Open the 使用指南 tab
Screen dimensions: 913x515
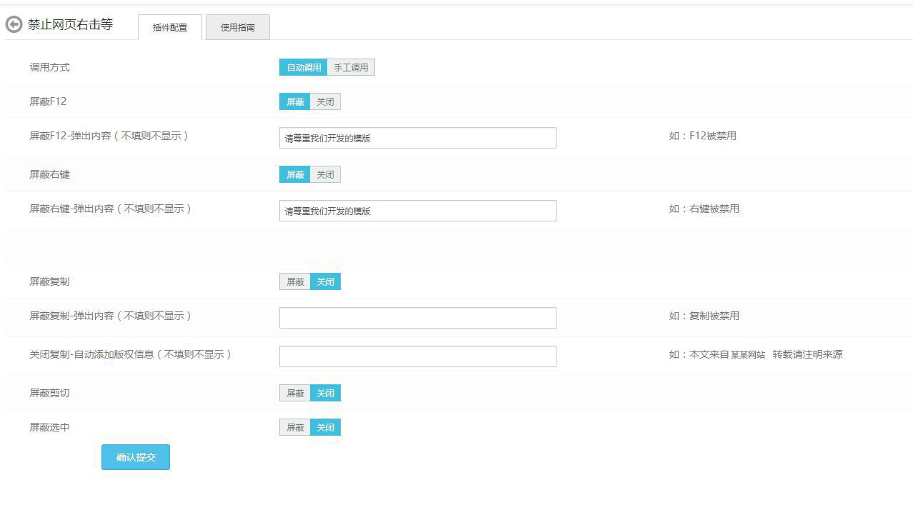click(237, 28)
